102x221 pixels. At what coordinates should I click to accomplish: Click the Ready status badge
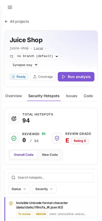point(19,77)
